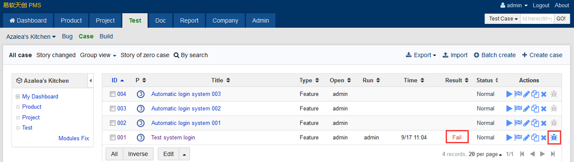This screenshot has width=574, height=162.
Task: Run case 001 with the play icon
Action: click(x=509, y=137)
